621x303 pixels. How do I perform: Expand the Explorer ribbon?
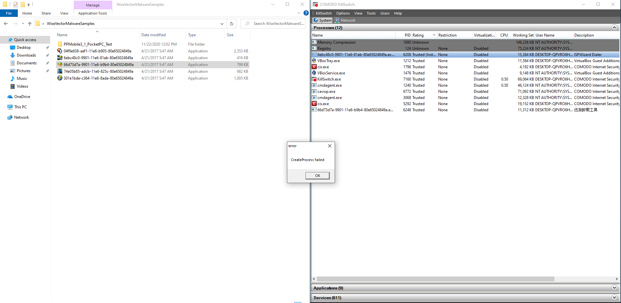(299, 13)
